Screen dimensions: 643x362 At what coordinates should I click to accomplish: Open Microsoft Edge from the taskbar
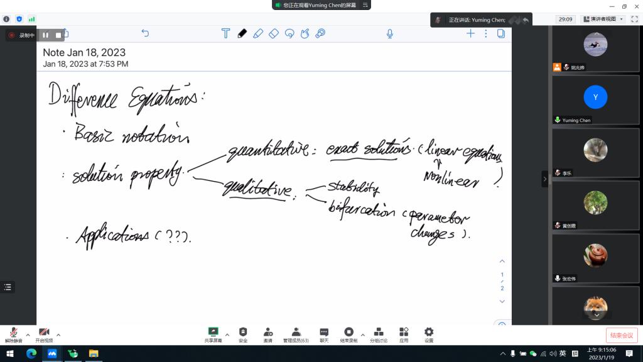(31, 354)
